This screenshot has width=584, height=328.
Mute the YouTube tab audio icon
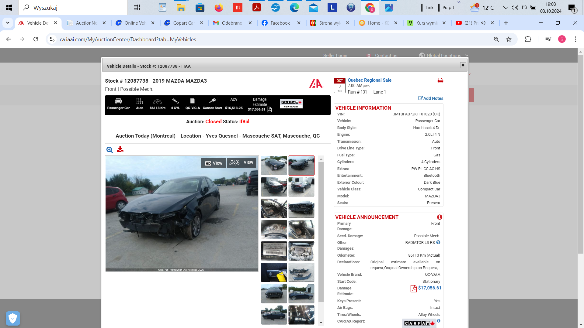tap(483, 23)
